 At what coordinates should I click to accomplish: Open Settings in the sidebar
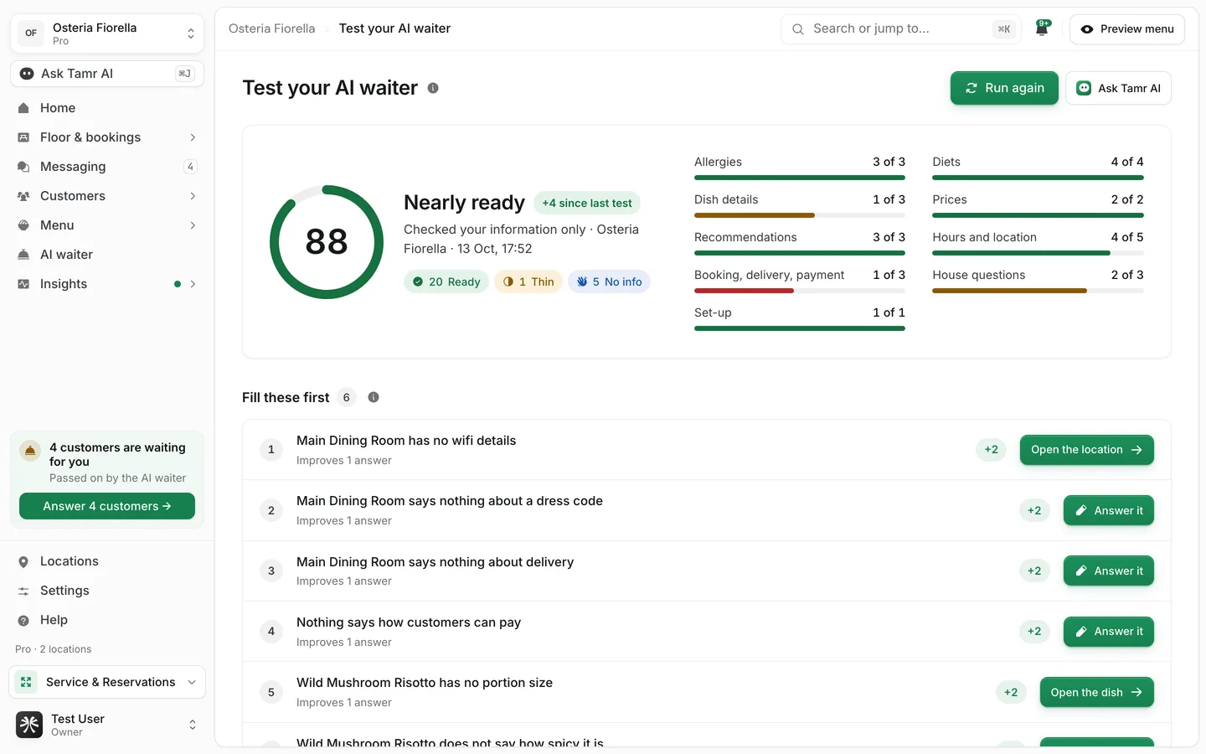[107, 591]
